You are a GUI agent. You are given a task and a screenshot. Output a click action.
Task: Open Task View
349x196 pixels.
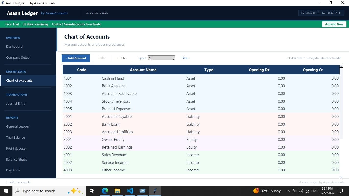pyautogui.click(x=92, y=191)
